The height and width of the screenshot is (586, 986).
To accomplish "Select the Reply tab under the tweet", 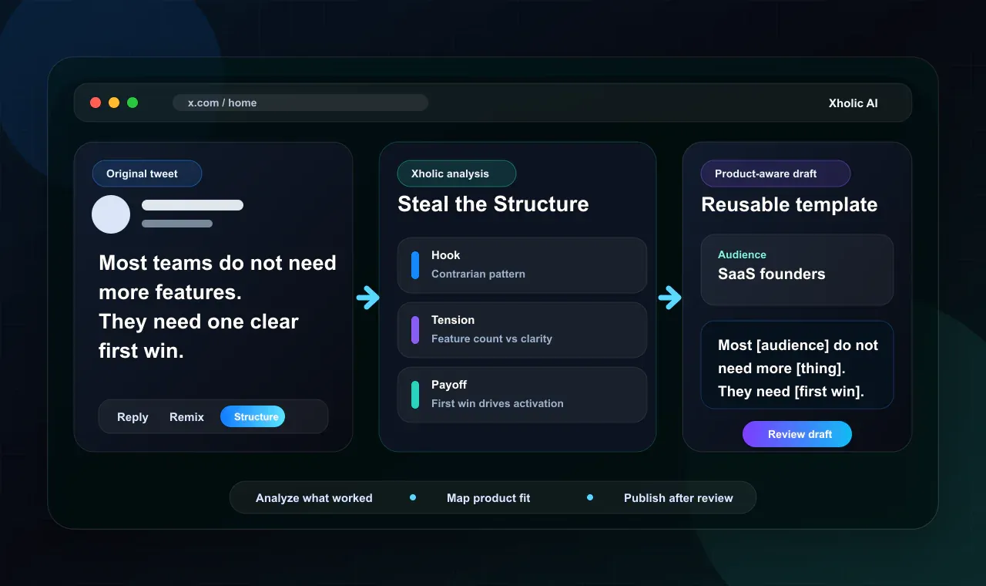I will (132, 417).
